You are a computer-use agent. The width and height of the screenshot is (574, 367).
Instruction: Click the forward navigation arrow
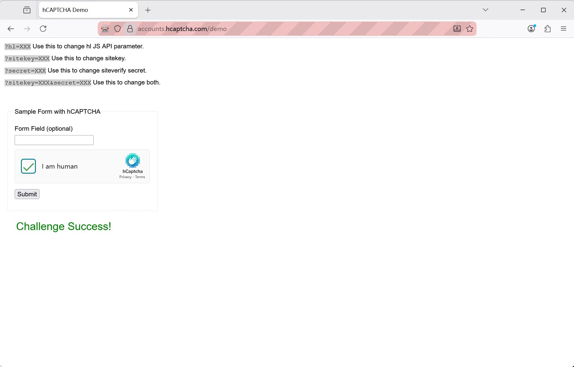tap(27, 29)
